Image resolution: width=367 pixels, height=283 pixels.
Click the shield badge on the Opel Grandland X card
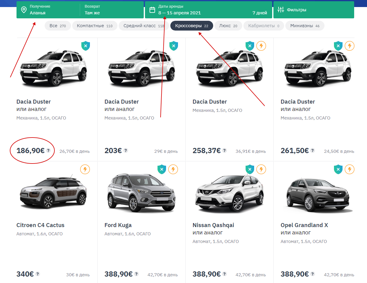[338, 169]
